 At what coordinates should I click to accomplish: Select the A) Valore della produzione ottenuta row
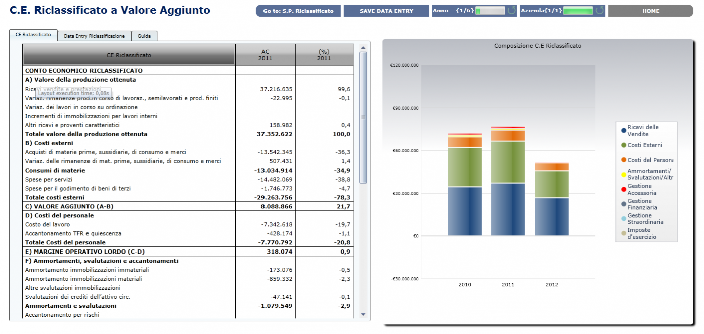[188, 80]
